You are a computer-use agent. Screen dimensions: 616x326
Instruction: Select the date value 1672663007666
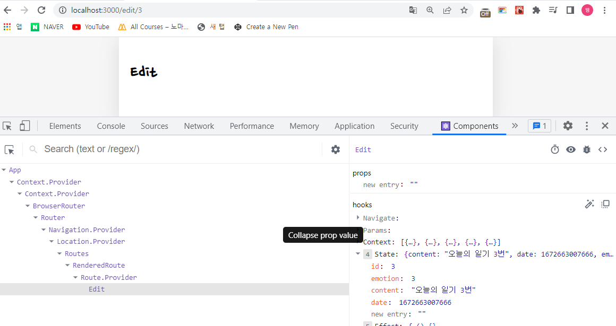[425, 303]
